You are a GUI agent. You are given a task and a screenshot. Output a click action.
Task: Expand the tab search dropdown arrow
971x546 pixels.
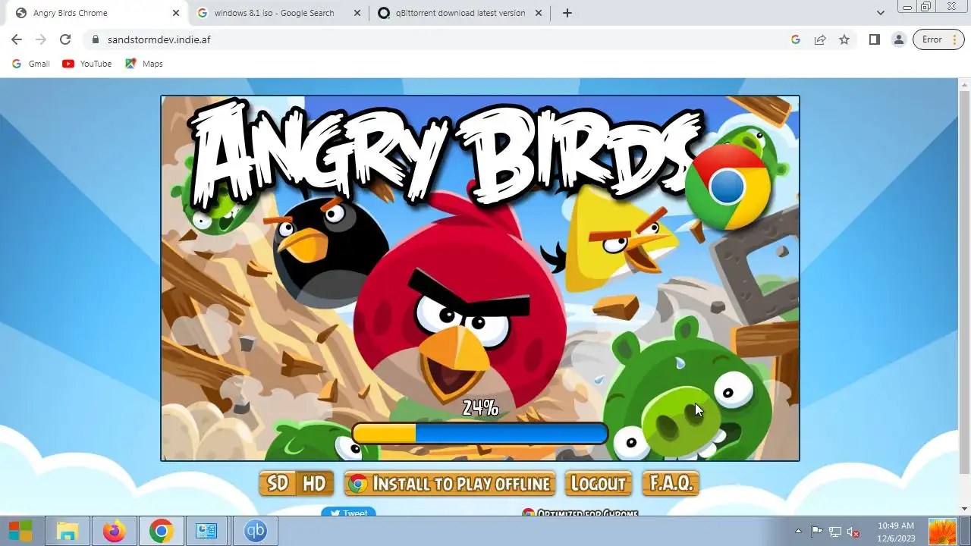pyautogui.click(x=880, y=13)
